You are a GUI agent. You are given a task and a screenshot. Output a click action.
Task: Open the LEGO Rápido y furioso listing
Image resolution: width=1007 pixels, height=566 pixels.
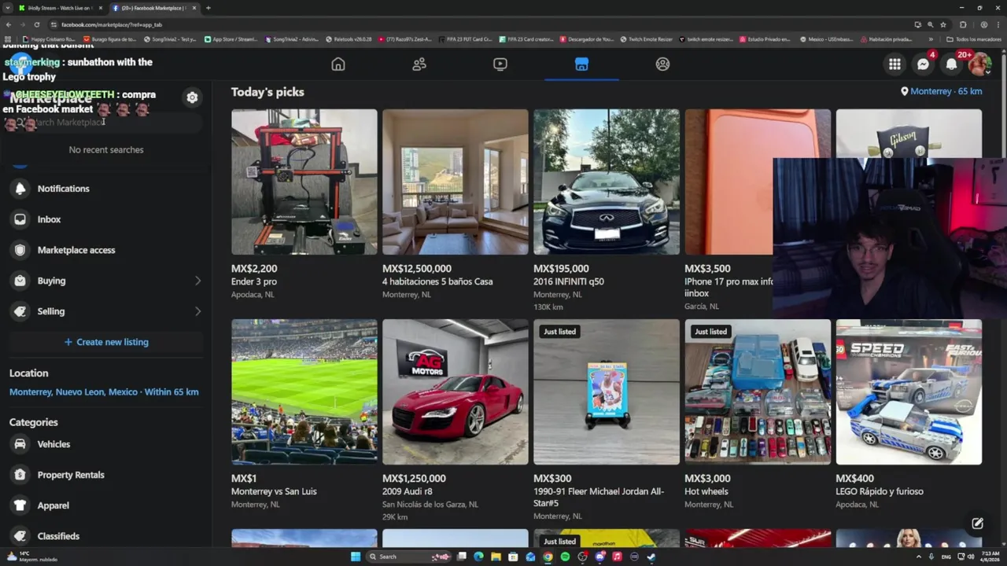coord(909,414)
